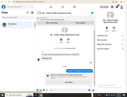Screen dimensions: 127x97
Task: Choose a GIF
Action: click(47, 90)
